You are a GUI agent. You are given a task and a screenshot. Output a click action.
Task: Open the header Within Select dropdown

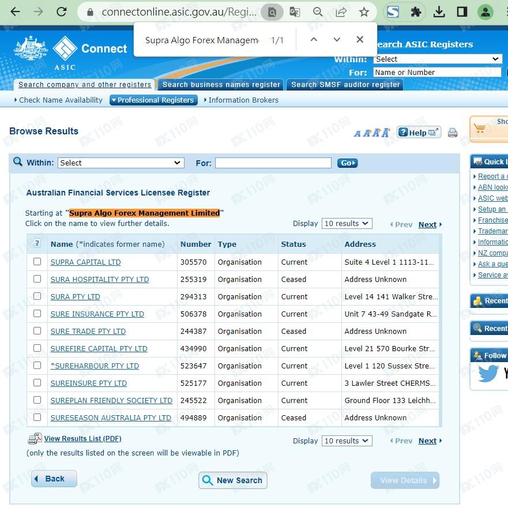[x=437, y=59]
